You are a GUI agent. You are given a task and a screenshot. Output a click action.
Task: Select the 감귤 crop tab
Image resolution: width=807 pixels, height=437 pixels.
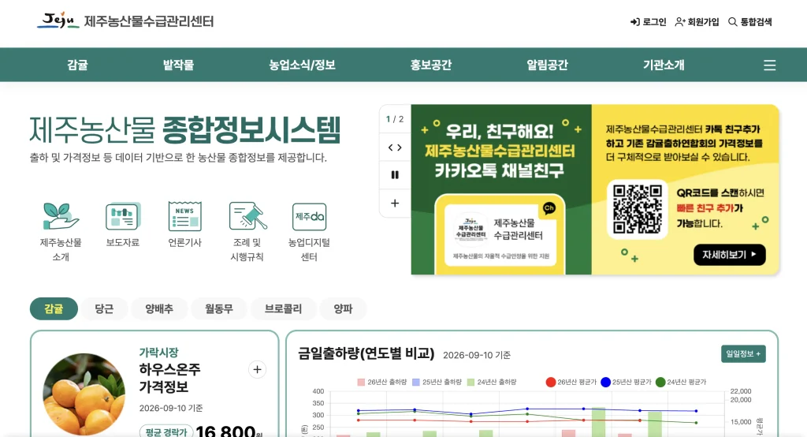click(54, 308)
